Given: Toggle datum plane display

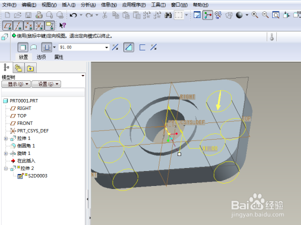Looking at the screenshot, I should pos(8,26).
